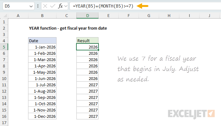The height and width of the screenshot is (126, 221).
Task: Select column D header
Action: pos(87,16)
